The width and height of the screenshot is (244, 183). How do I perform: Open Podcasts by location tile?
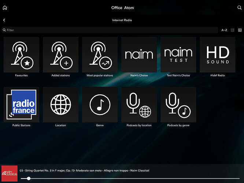pos(139,104)
